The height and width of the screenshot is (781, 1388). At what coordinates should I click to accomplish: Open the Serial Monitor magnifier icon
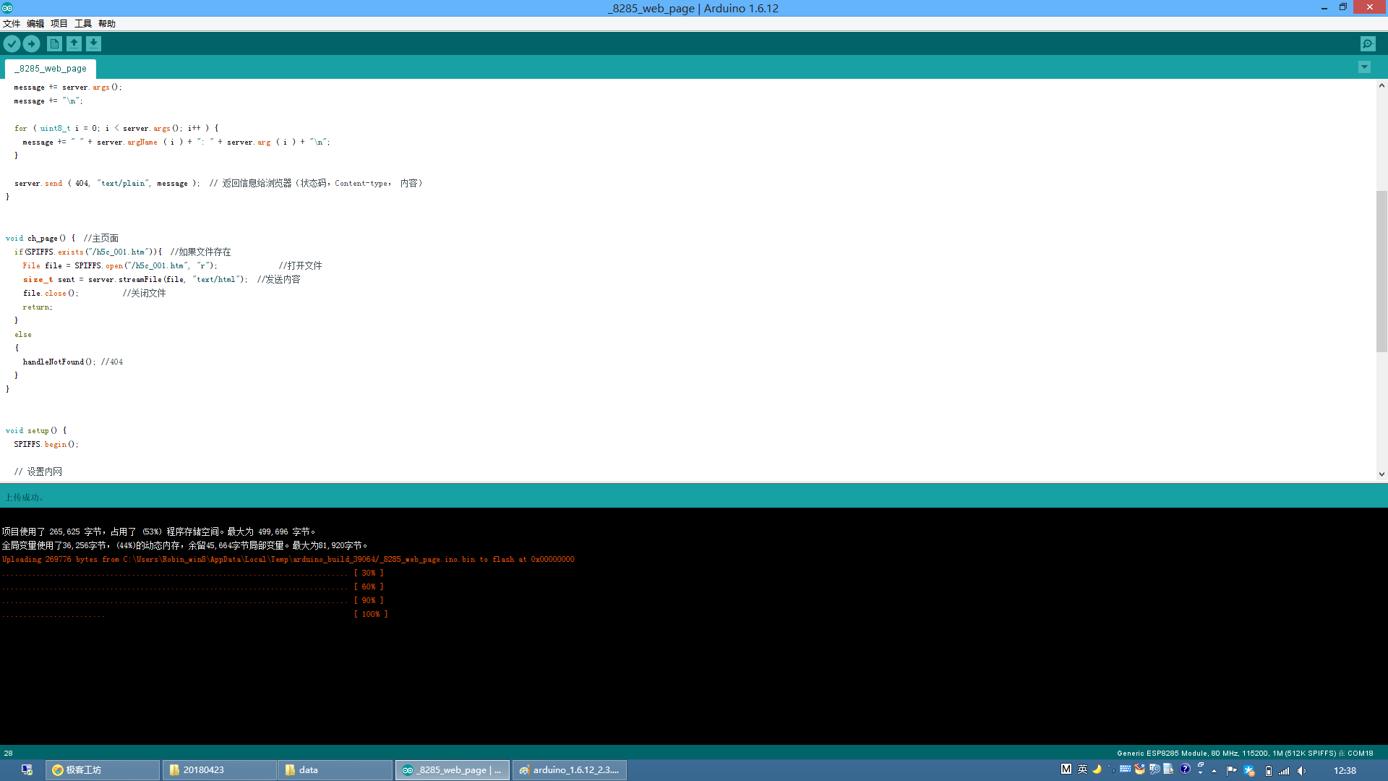(x=1368, y=44)
